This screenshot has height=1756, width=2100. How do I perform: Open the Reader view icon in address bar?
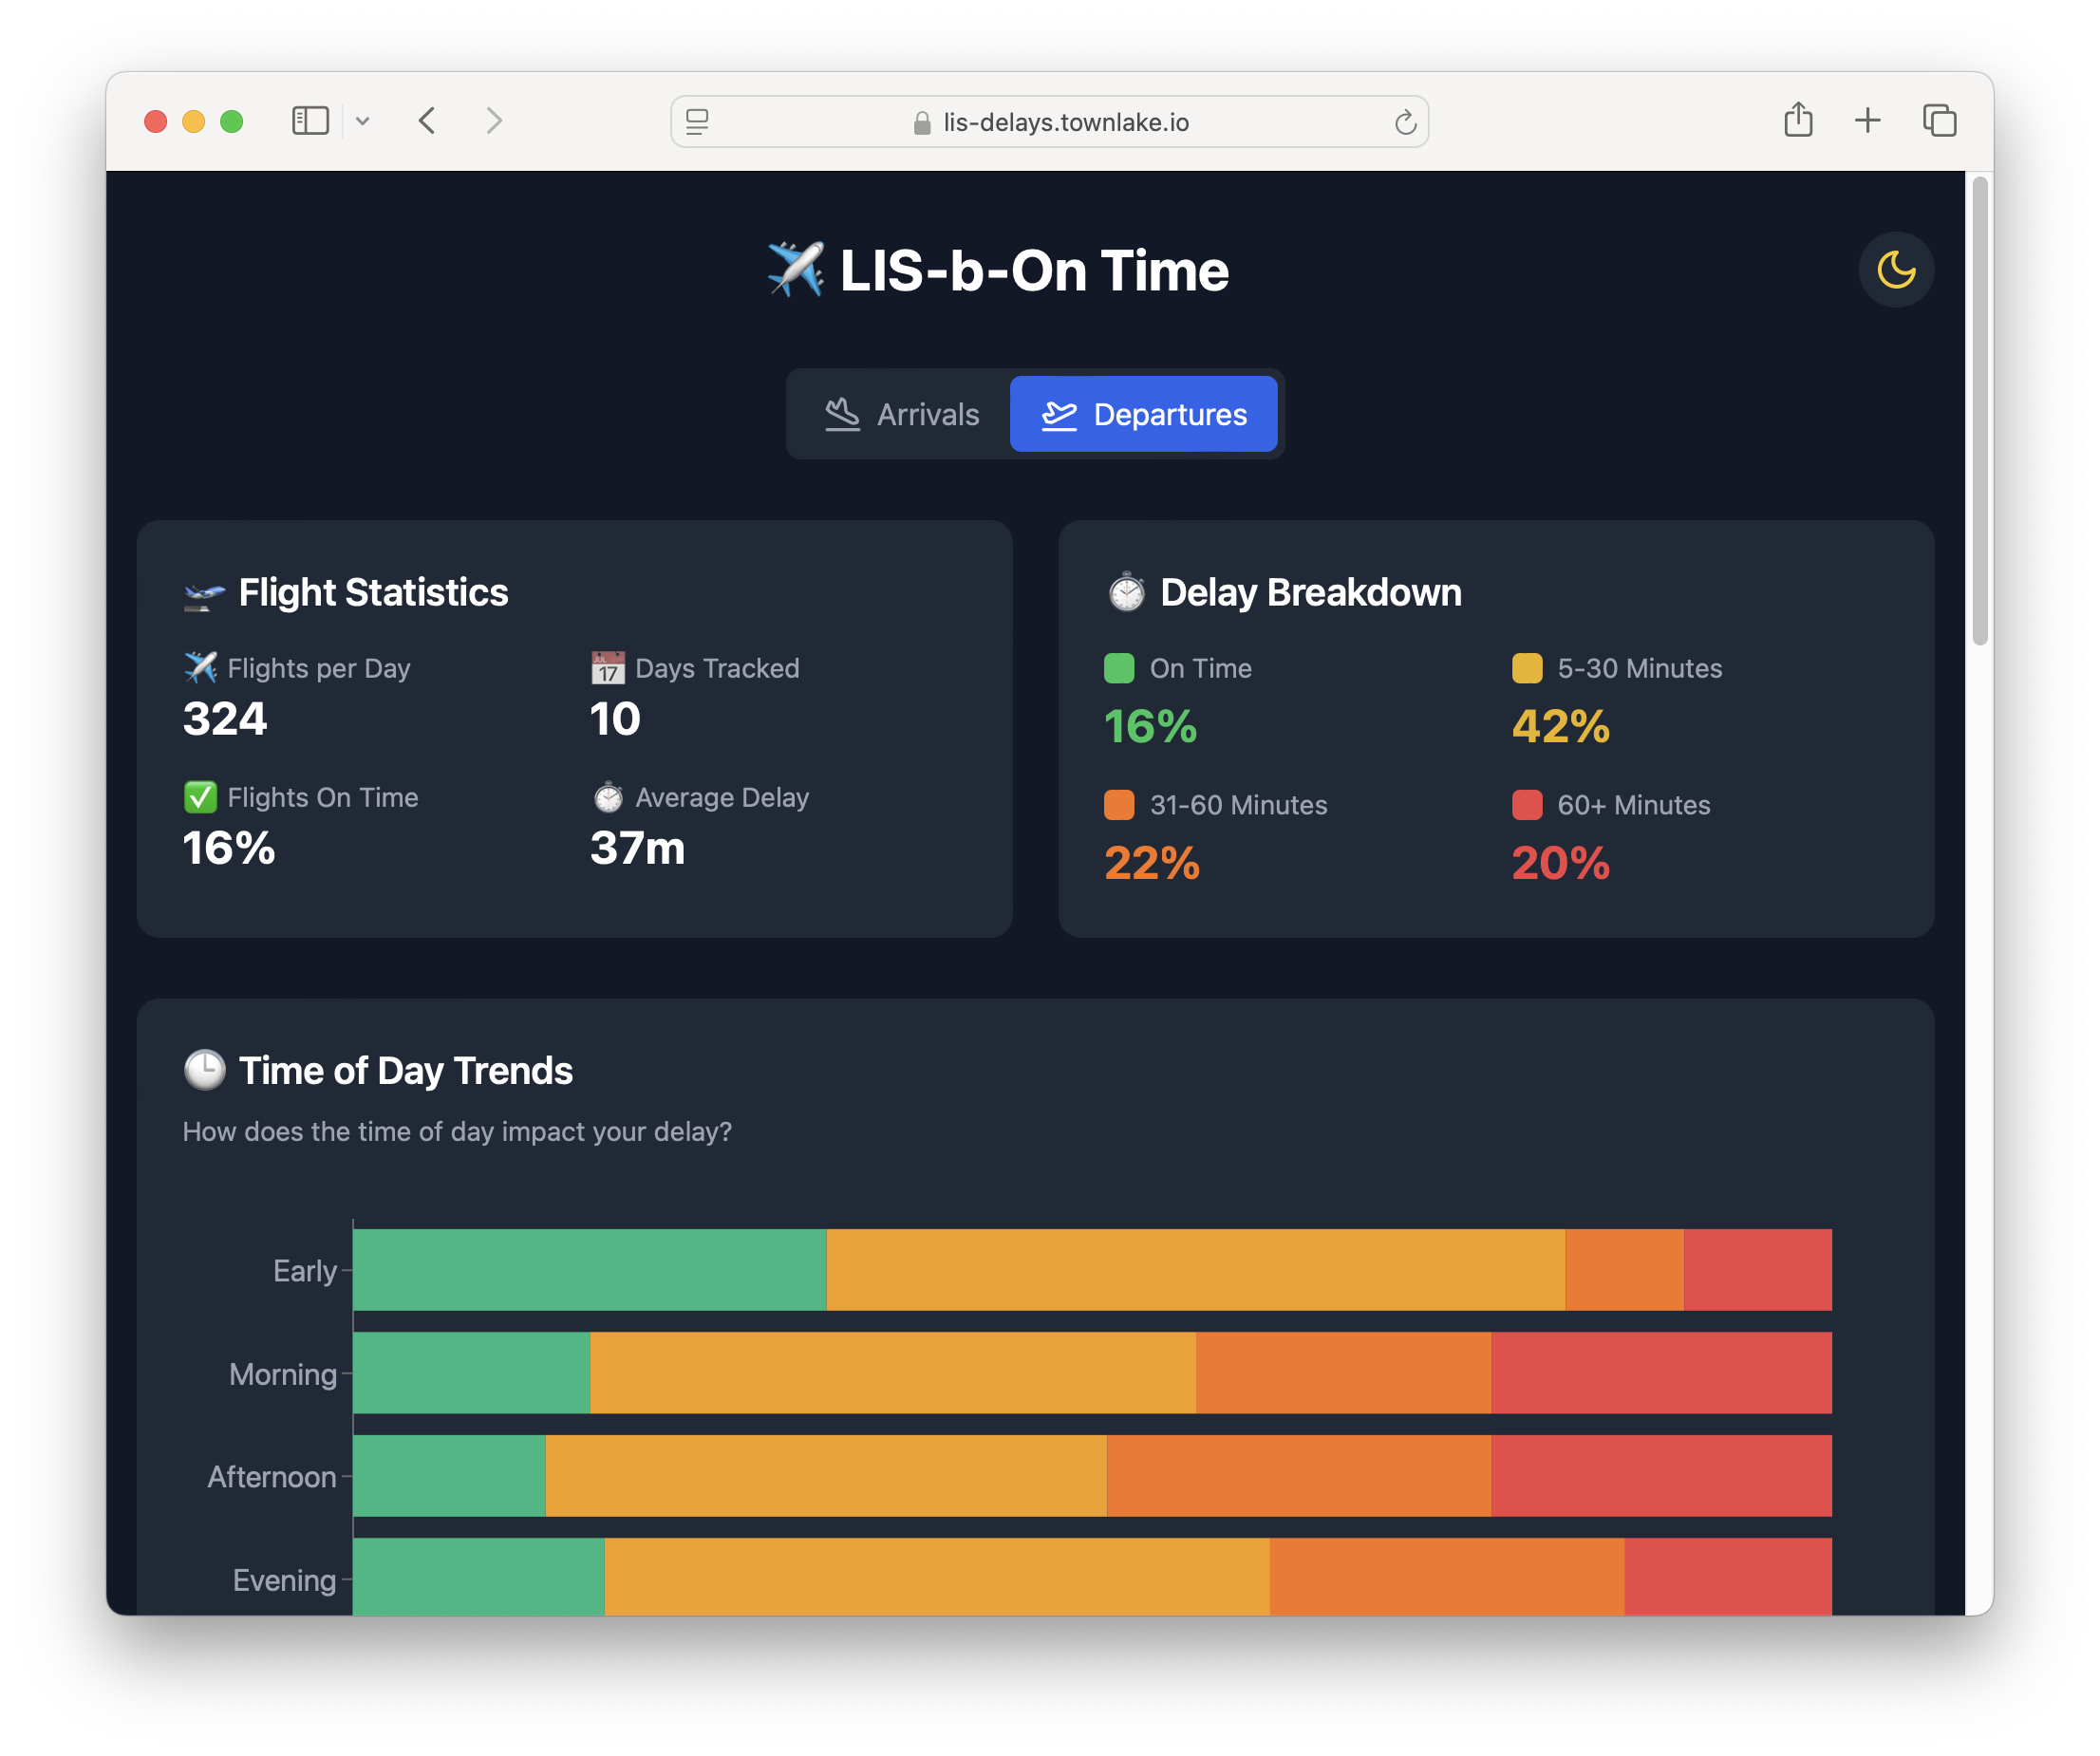click(x=698, y=122)
